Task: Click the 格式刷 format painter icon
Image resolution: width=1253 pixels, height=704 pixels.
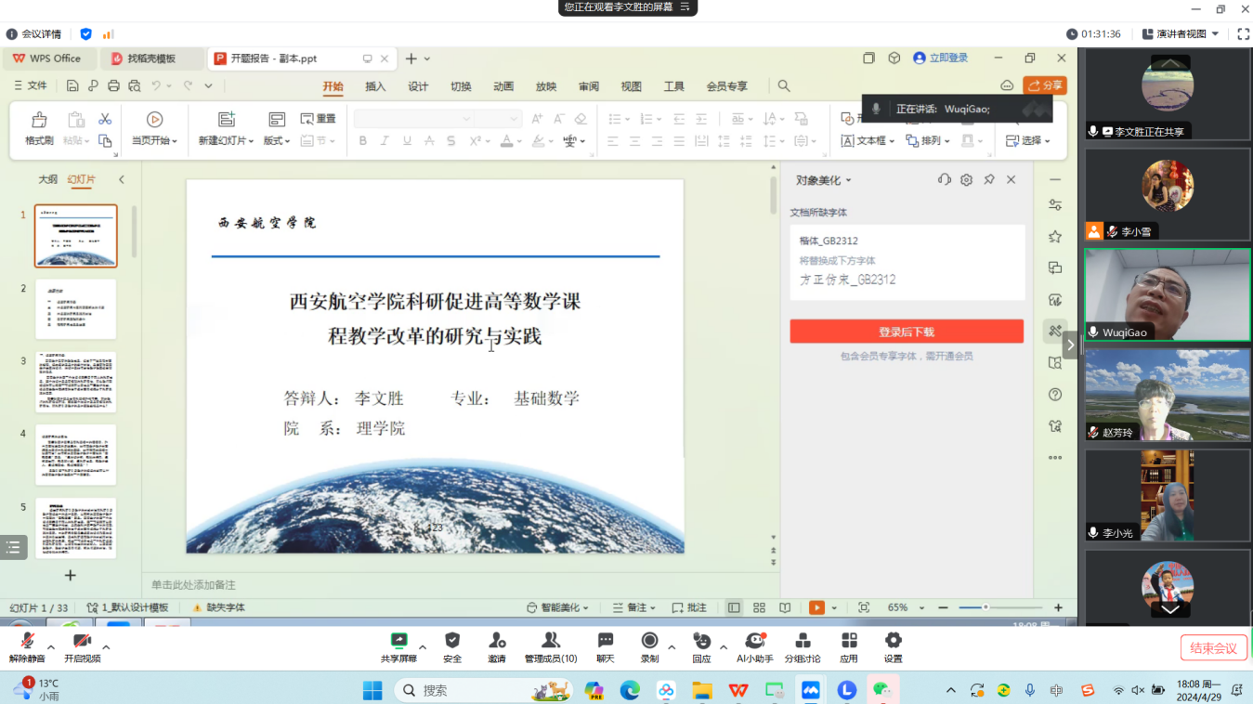Action: pos(39,121)
